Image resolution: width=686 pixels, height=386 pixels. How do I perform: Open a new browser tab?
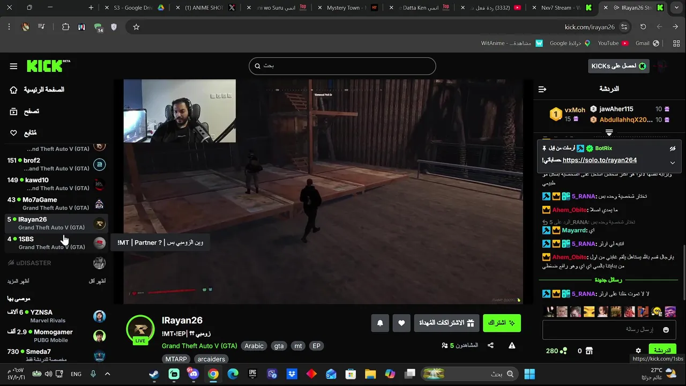91,8
